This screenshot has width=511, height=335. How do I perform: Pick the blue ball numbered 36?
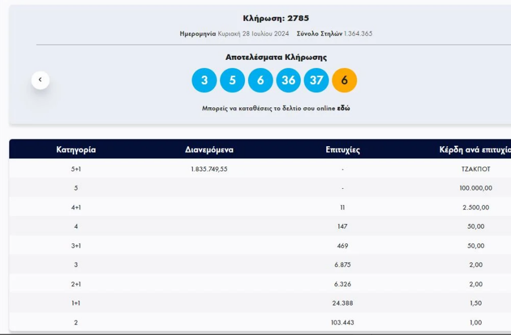click(289, 80)
